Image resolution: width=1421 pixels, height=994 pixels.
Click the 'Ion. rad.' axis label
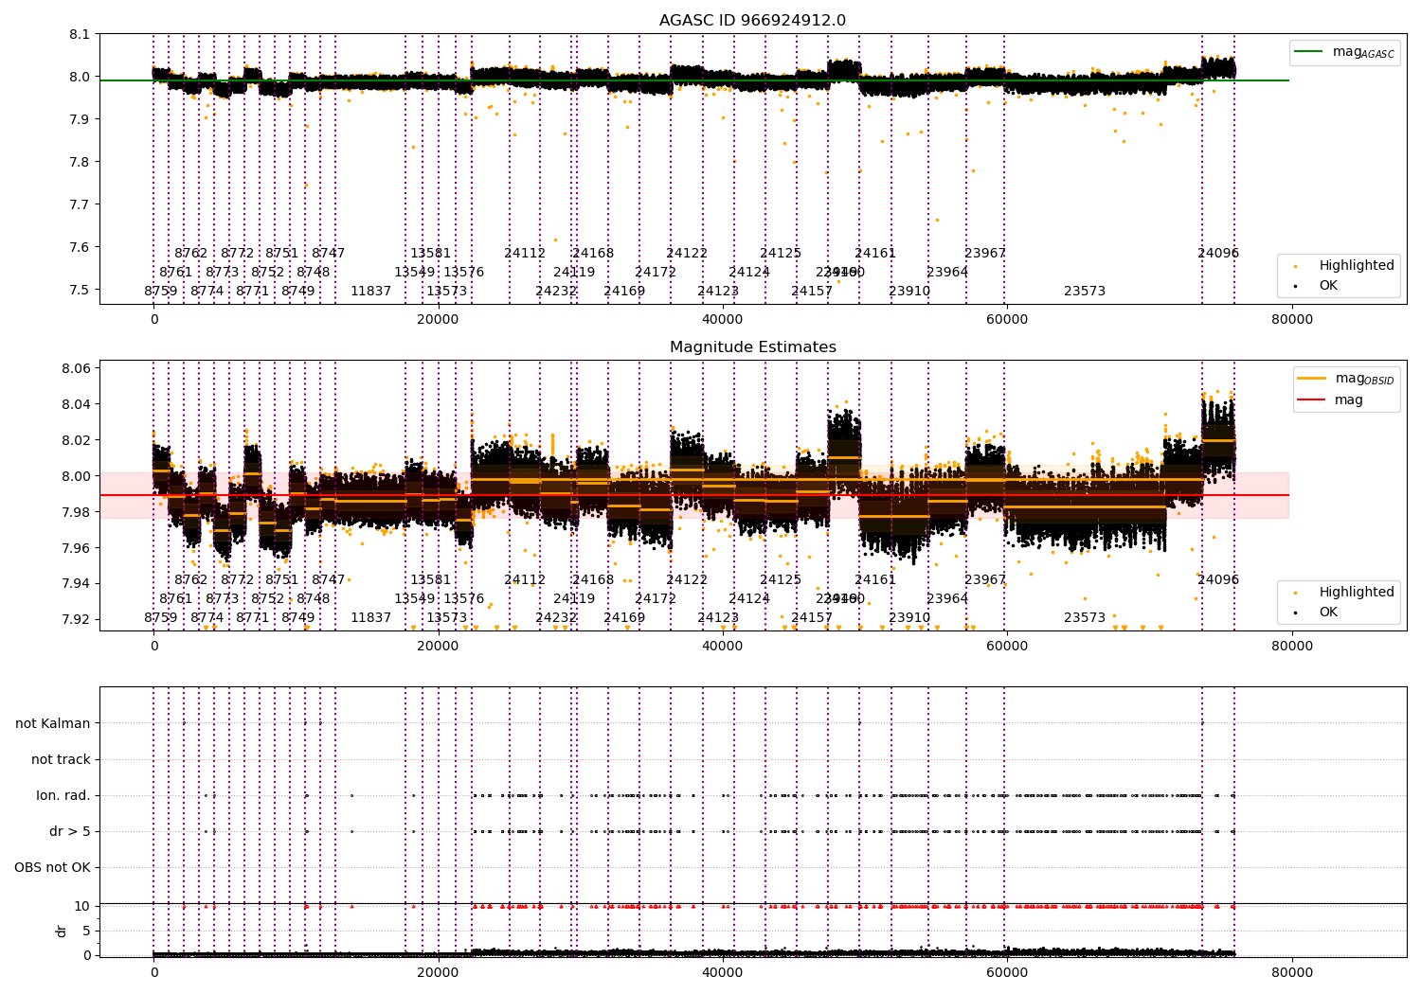tap(63, 795)
